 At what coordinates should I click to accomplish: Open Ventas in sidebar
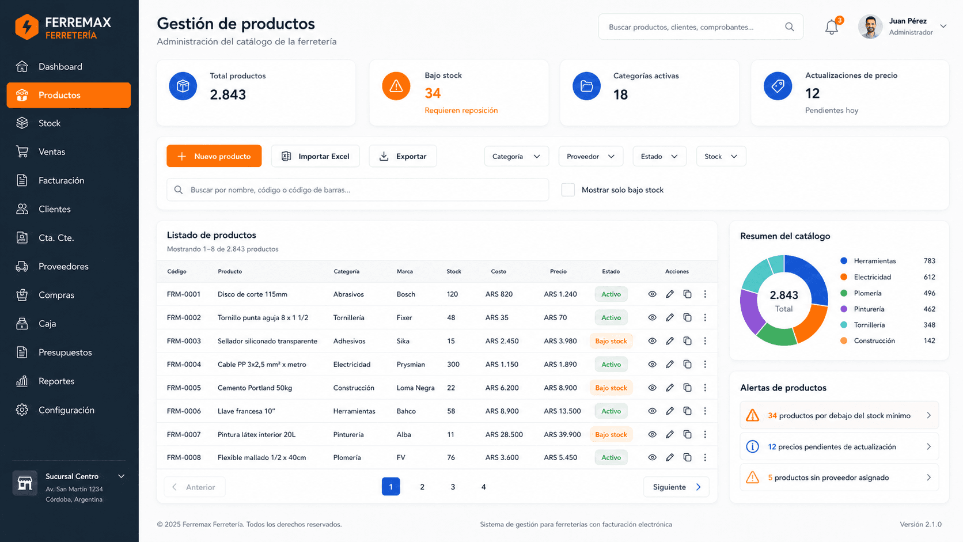[69, 152]
